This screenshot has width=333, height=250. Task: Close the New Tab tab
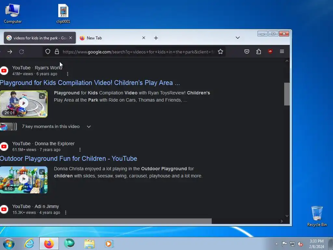point(144,38)
